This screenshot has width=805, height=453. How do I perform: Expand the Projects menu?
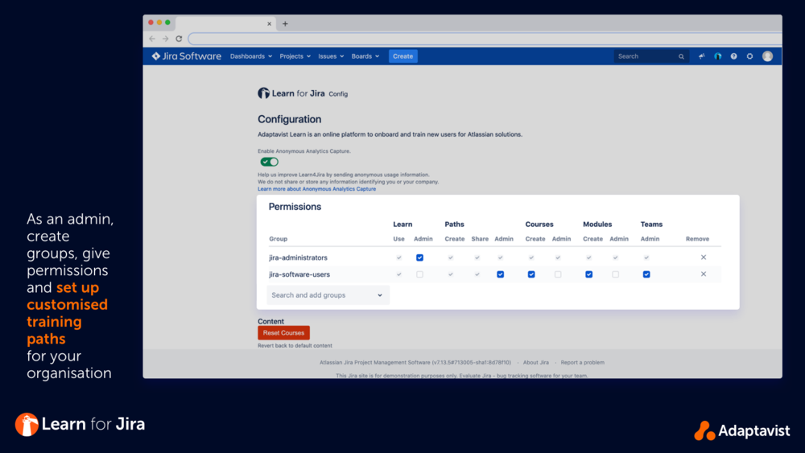[295, 56]
